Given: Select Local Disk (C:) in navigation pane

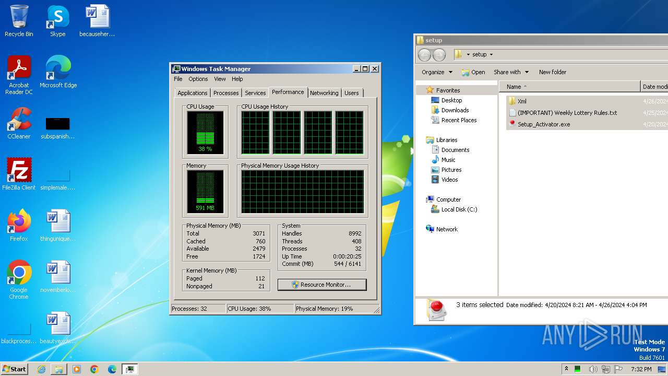Looking at the screenshot, I should coord(454,209).
